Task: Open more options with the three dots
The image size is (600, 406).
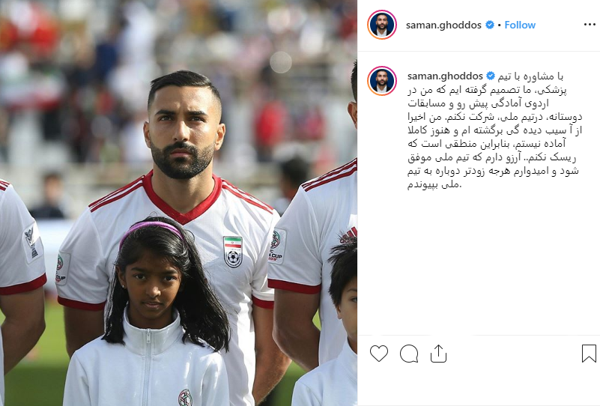Action: pos(590,25)
